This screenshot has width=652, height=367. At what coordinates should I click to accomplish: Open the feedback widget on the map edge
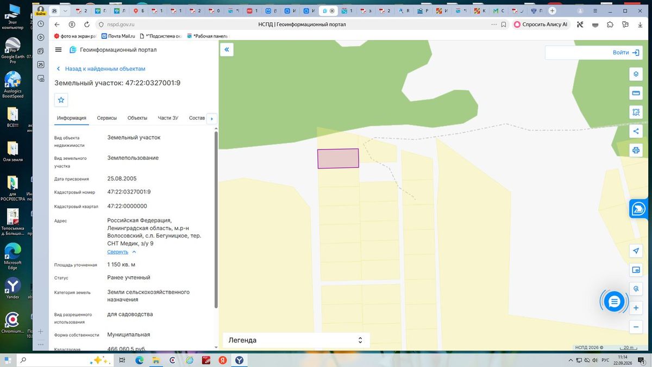[x=638, y=208]
